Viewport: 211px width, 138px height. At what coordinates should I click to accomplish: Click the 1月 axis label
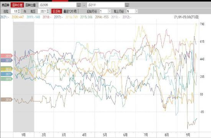click(x=23, y=135)
